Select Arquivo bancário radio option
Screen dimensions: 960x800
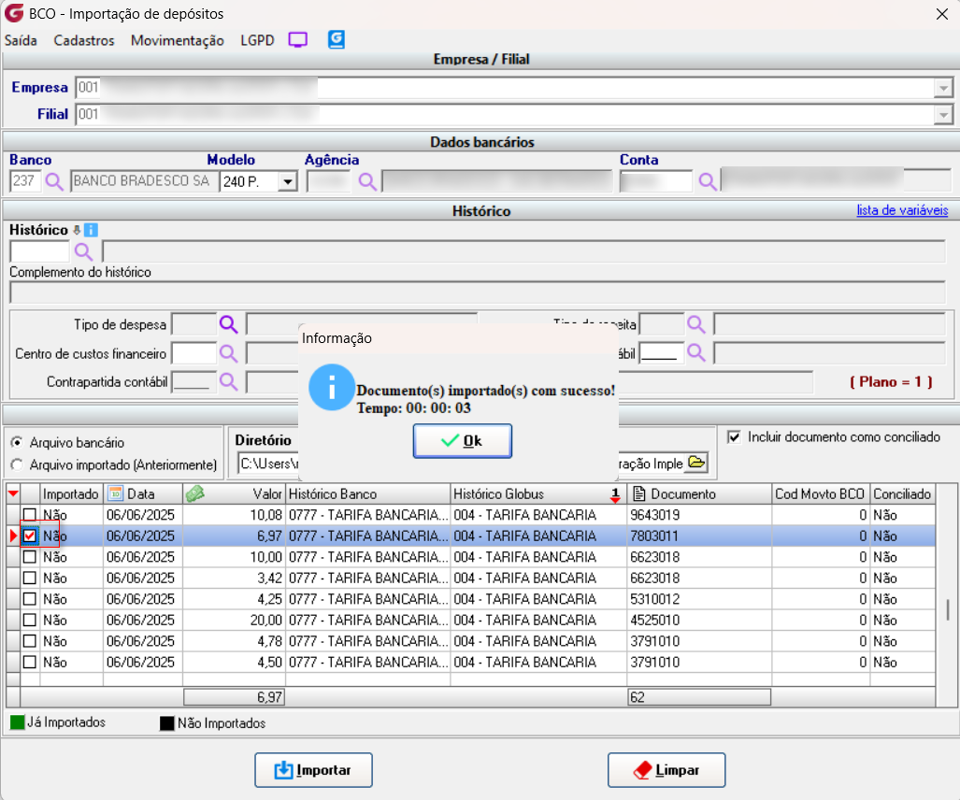pos(17,442)
